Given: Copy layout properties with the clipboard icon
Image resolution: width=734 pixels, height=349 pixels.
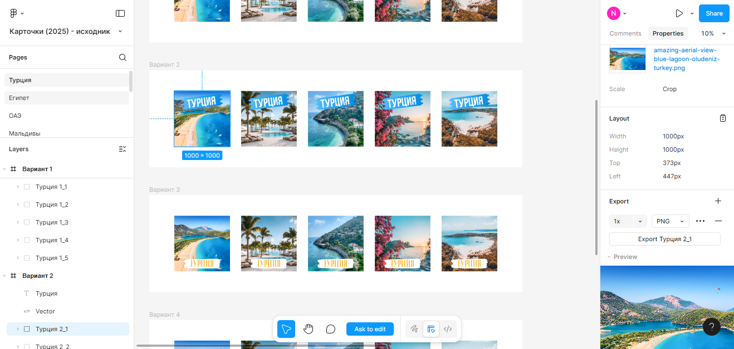Looking at the screenshot, I should [x=723, y=118].
